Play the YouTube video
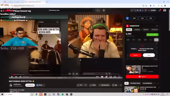The width and height of the screenshot is (170, 96). (x=12, y=77)
